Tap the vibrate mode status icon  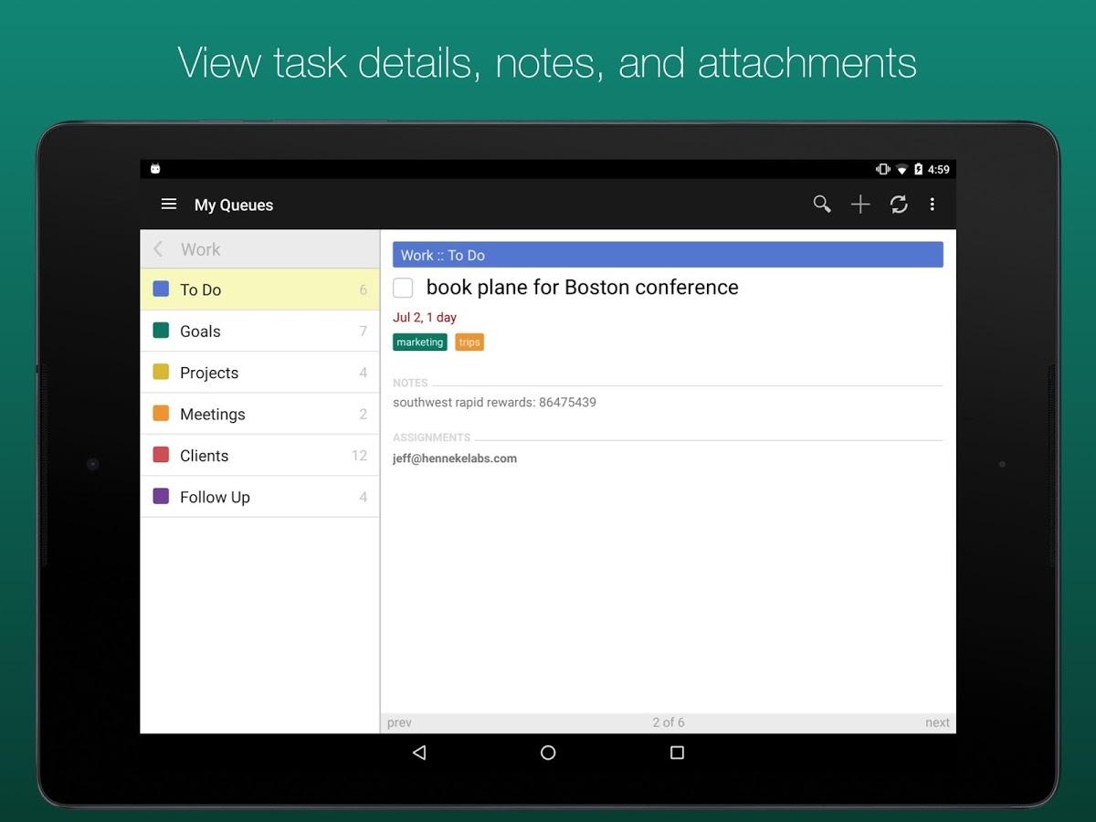883,169
